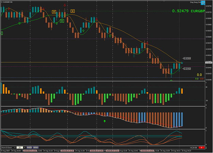The image size is (213, 153).
Task: Click the large green 0.92479 EURGBP price text
Action: [188, 11]
